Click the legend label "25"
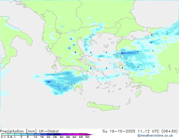Image resolution: width=179 pixels, height=138 pixels. (55, 137)
